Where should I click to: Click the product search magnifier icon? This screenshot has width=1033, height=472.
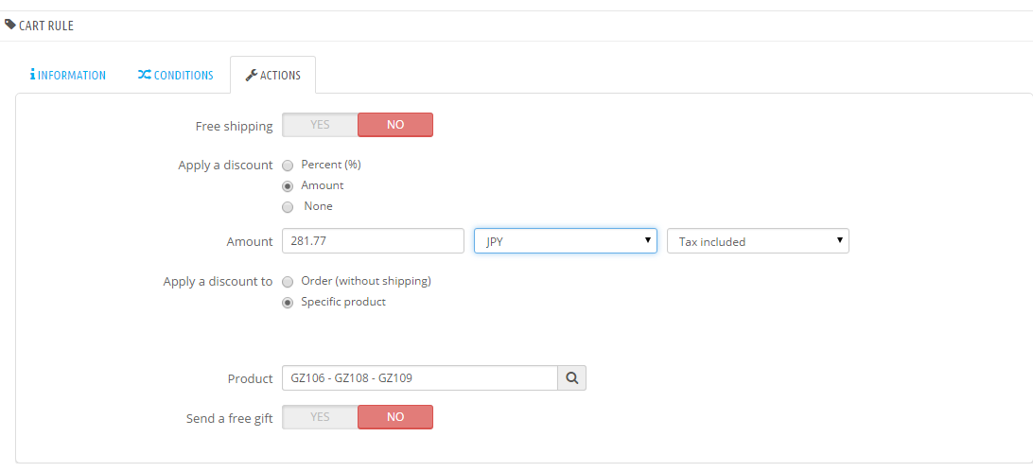[571, 378]
